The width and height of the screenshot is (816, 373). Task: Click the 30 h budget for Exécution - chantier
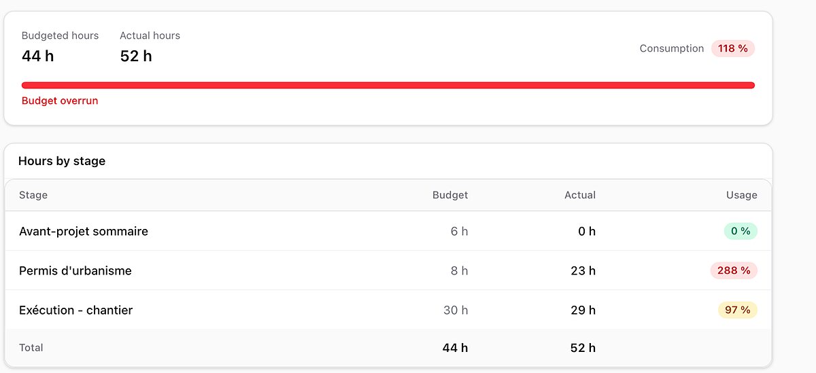click(456, 310)
